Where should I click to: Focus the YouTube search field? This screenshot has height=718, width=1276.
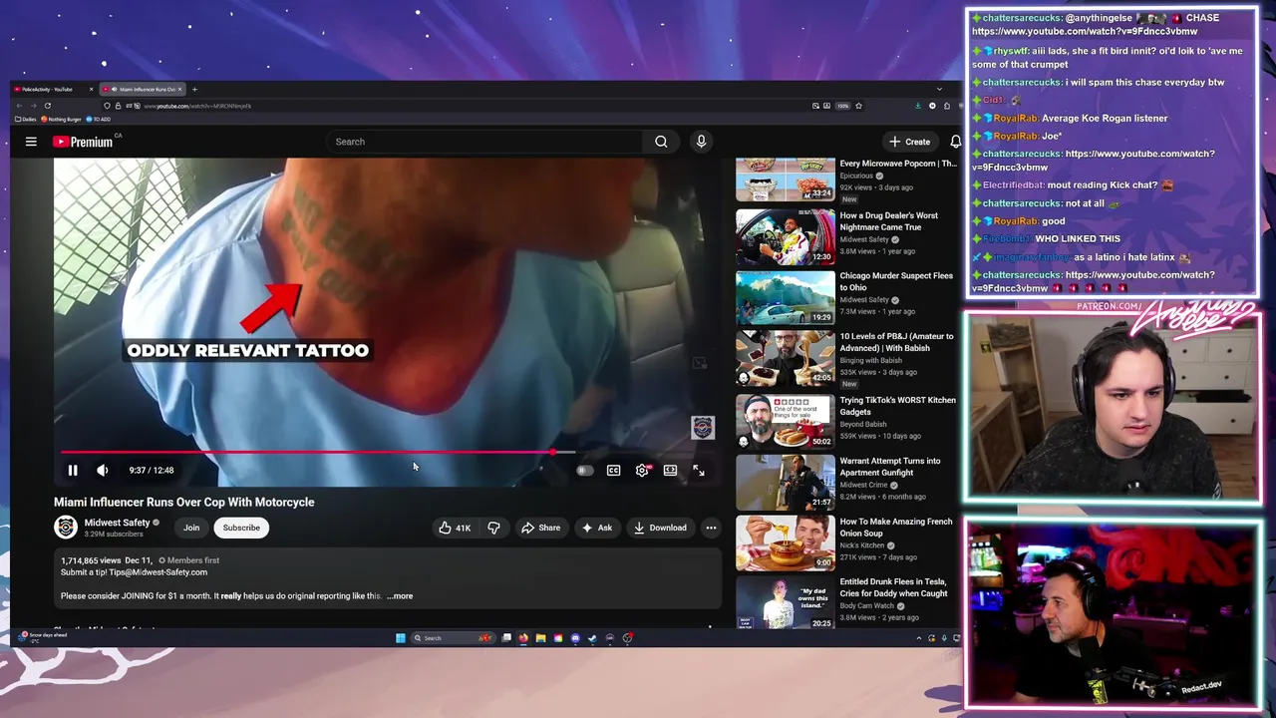(x=486, y=142)
